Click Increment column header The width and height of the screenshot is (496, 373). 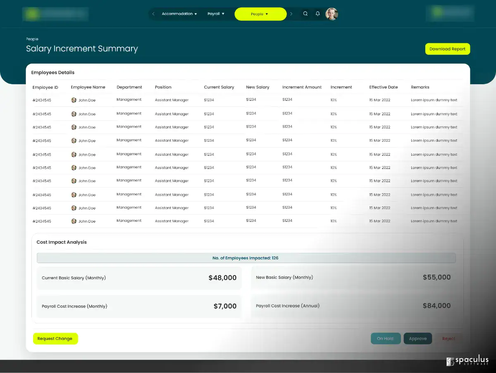pyautogui.click(x=341, y=87)
